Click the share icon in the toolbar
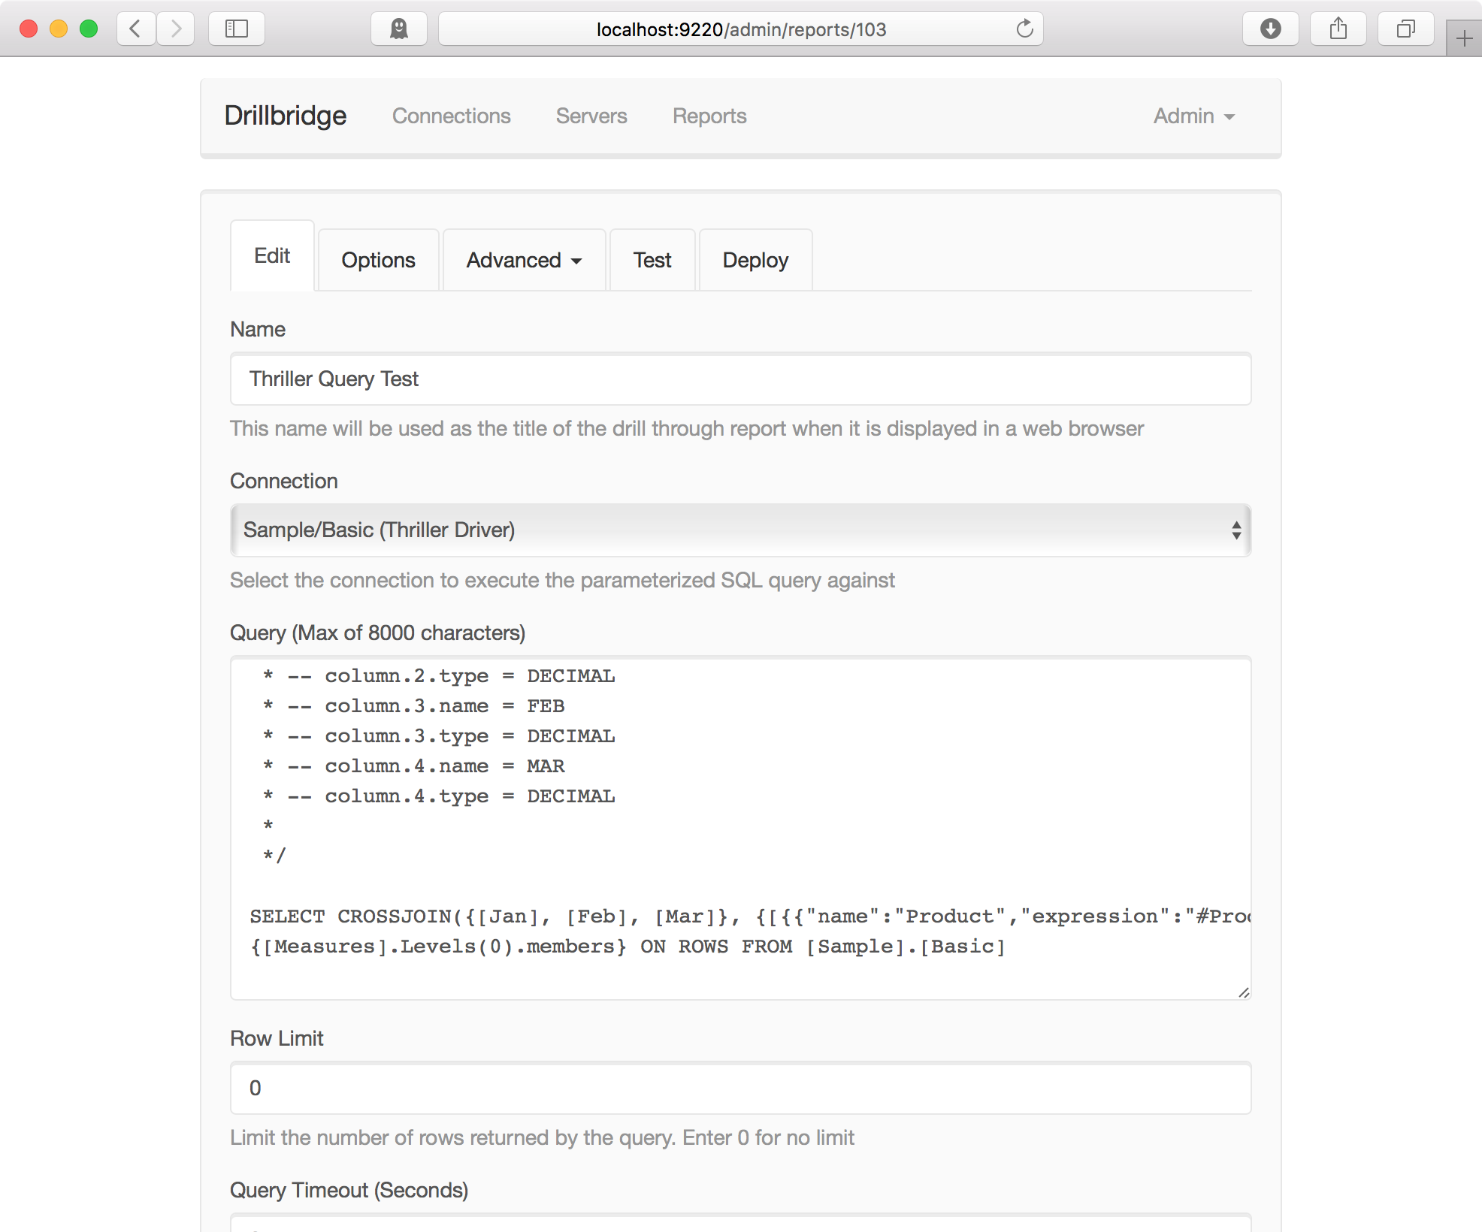Screen dimensions: 1482x1232 pos(1338,29)
